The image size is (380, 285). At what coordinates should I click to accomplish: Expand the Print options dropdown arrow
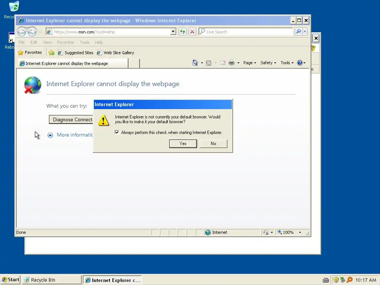coord(238,63)
